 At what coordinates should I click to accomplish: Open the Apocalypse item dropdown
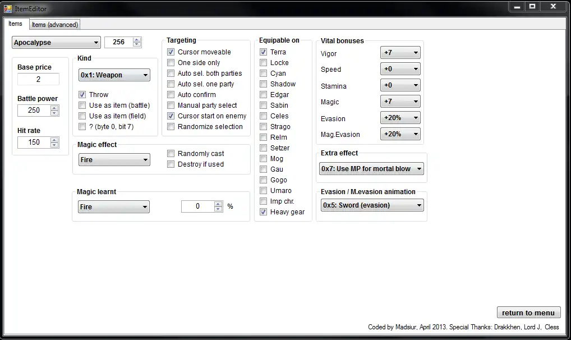coord(56,42)
